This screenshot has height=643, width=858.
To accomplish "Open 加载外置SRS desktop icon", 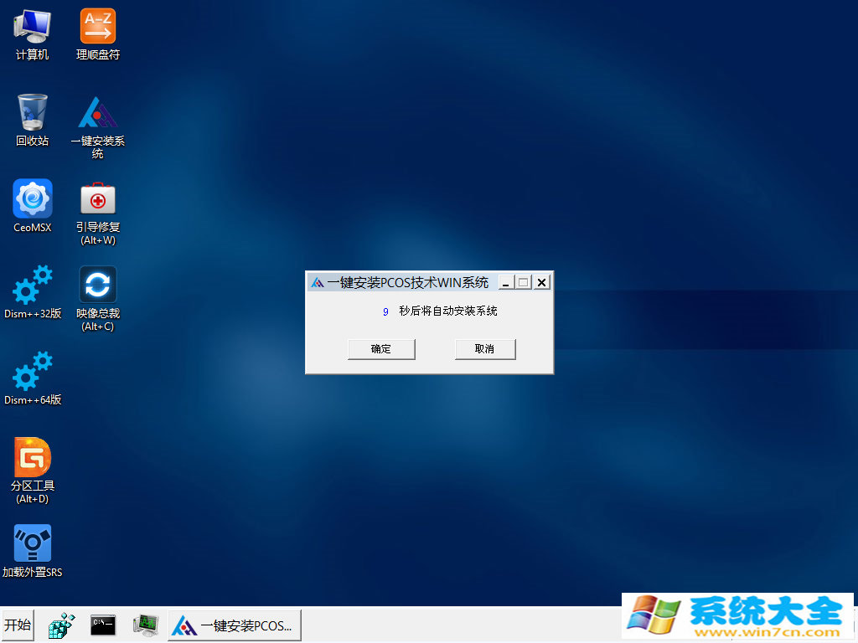I will tap(32, 544).
